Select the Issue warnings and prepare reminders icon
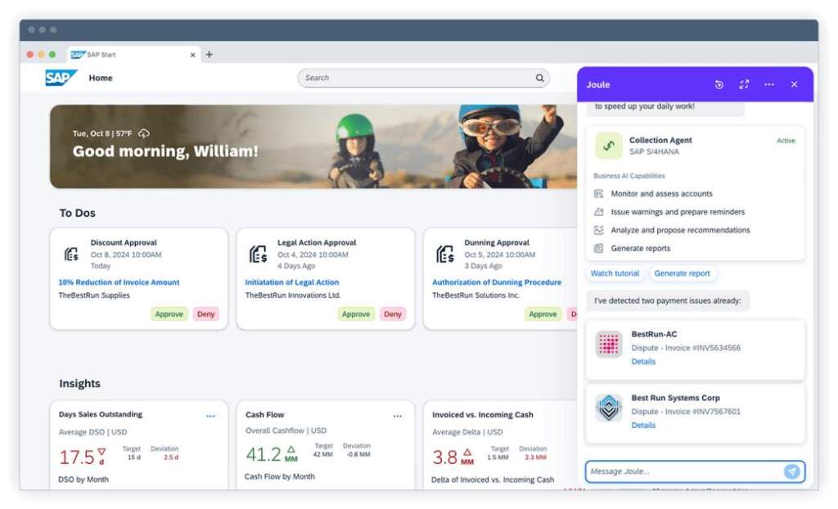Viewport: 838px width, 509px height. tap(597, 211)
